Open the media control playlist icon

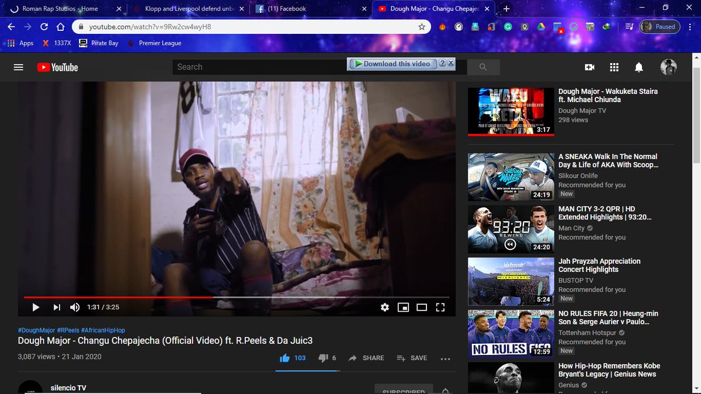(x=629, y=27)
